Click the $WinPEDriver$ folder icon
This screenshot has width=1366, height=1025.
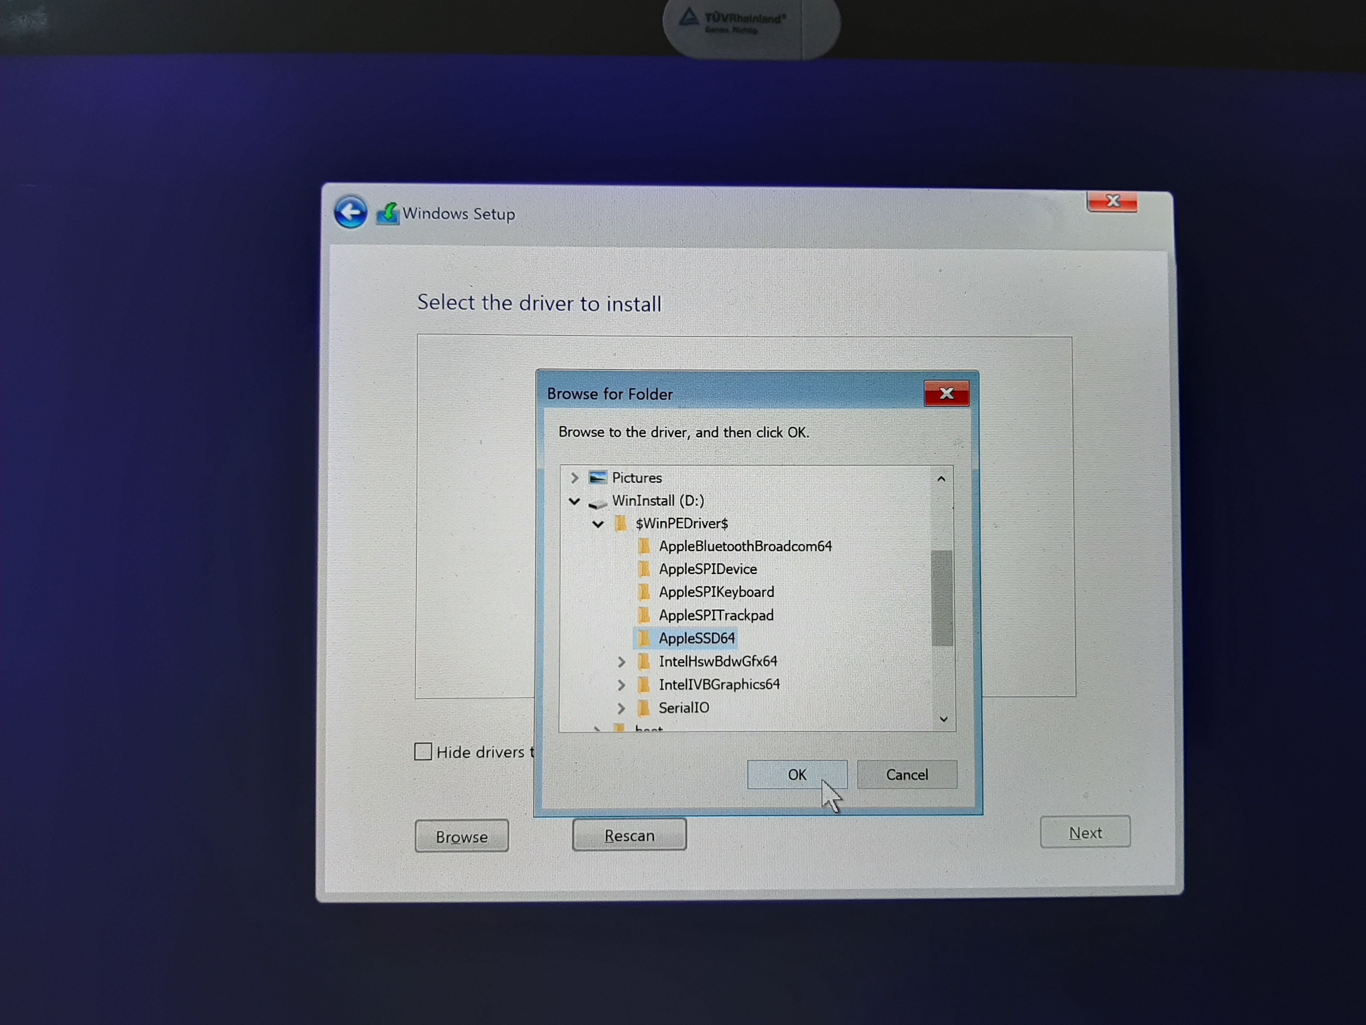pyautogui.click(x=621, y=524)
